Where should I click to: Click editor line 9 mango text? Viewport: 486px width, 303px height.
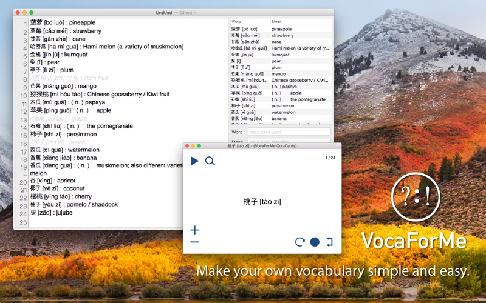coord(63,86)
